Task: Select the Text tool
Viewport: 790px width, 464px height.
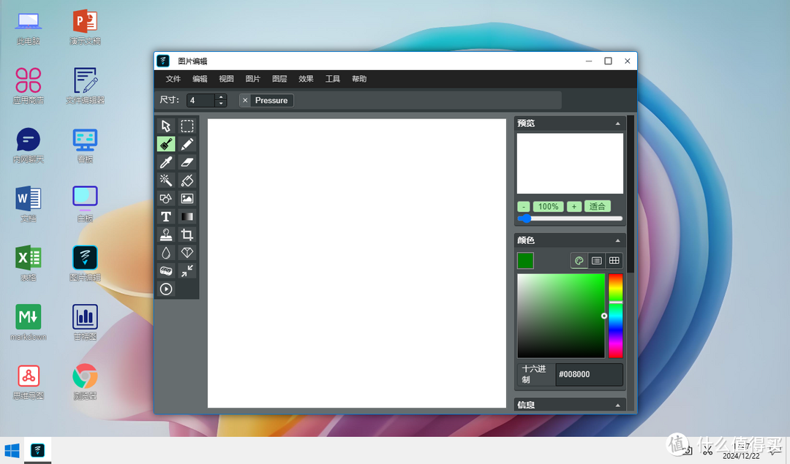Action: click(166, 216)
